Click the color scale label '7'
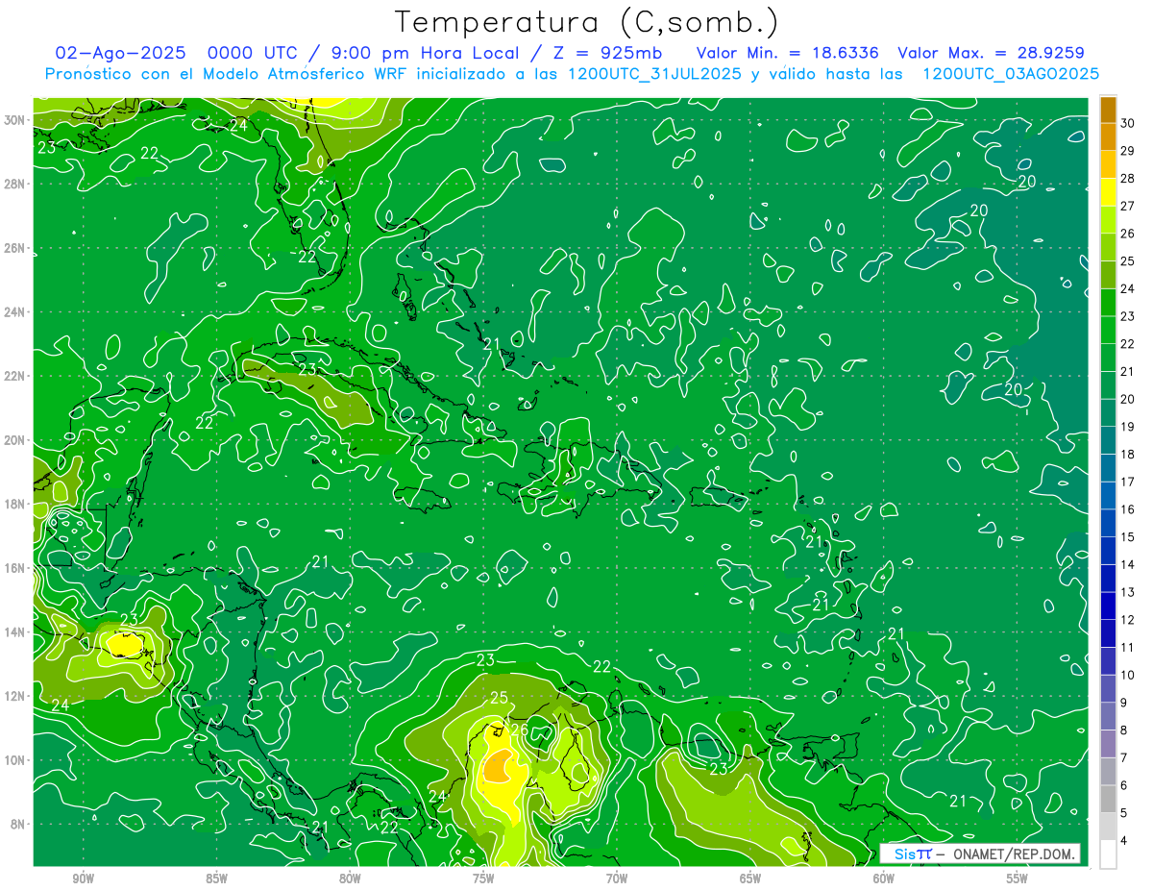Image resolution: width=1153 pixels, height=891 pixels. [x=1124, y=758]
